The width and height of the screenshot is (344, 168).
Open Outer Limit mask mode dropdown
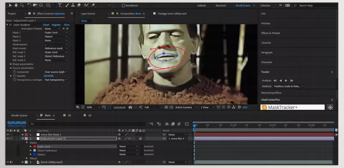(129, 146)
